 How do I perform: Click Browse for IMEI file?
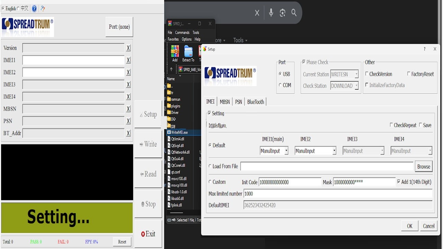click(x=424, y=166)
